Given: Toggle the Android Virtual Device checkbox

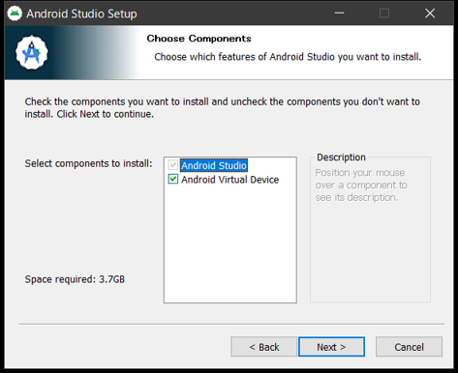Looking at the screenshot, I should coord(173,179).
